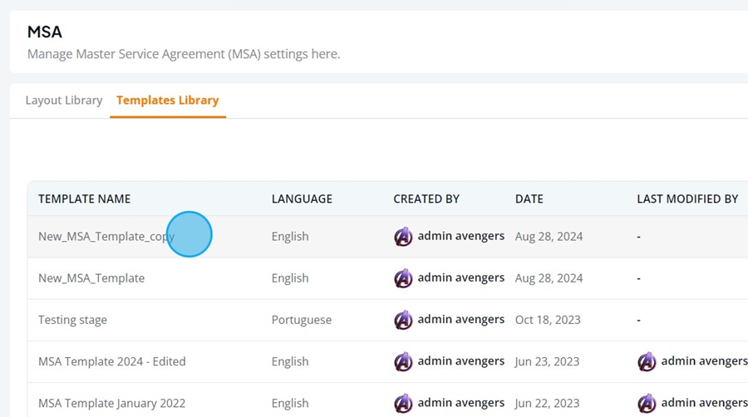Open MSA Template 2024 - Edited
This screenshot has width=748, height=417.
[111, 361]
